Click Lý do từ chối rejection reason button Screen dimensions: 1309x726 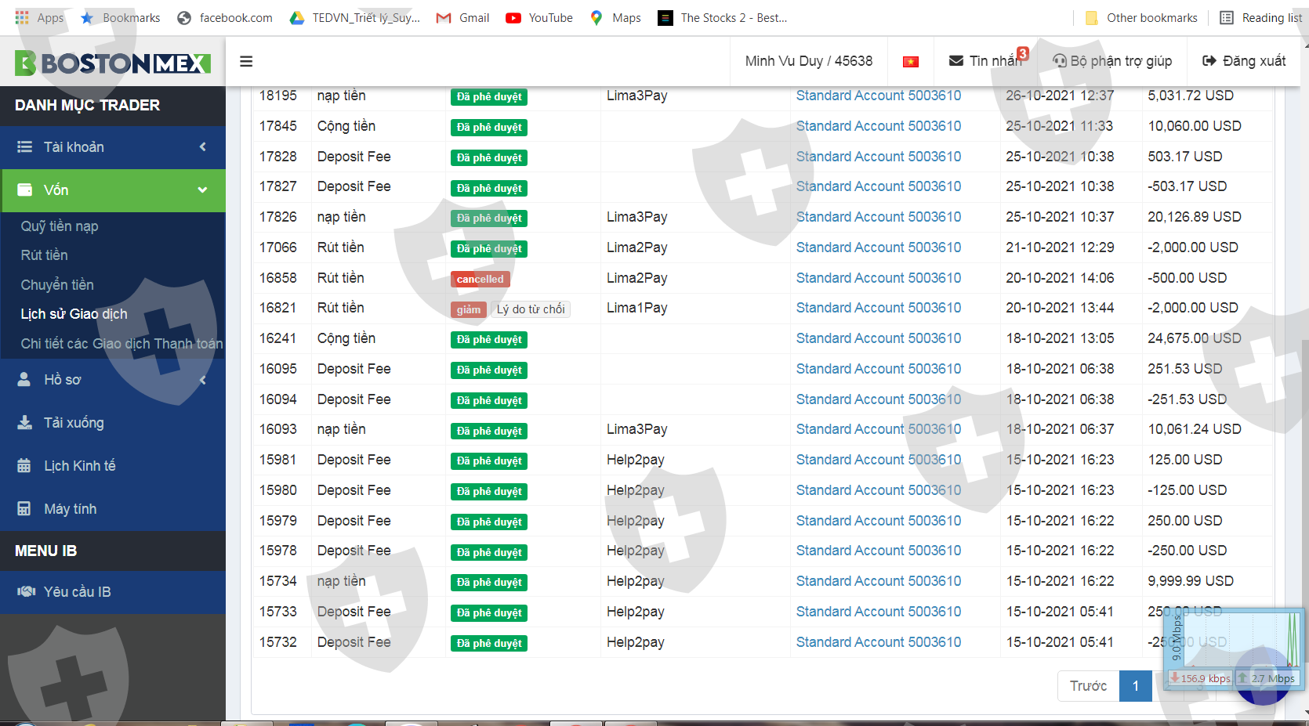point(531,309)
